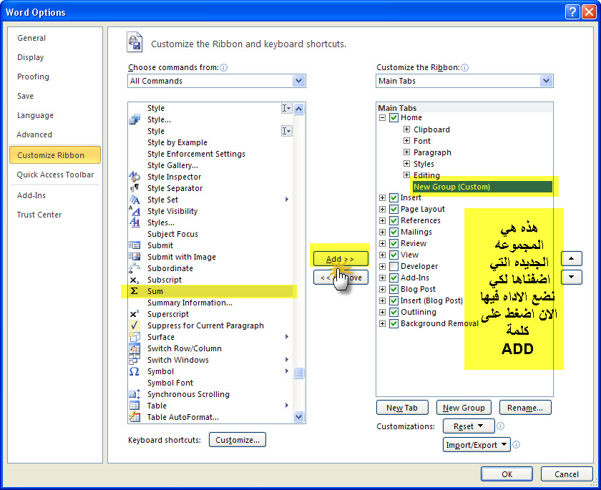Select the Superscript X2 icon
This screenshot has height=490, width=601.
(x=135, y=314)
